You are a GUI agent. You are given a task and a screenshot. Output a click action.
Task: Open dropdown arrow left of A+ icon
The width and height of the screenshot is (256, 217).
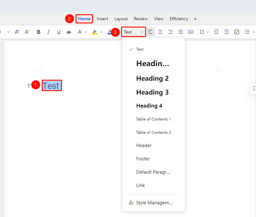(x=9, y=32)
